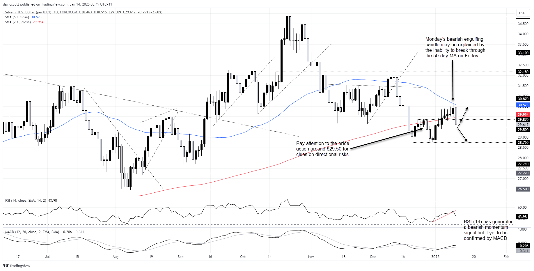Click the 29.870 price level label
Image resolution: width=534 pixels, height=271 pixels.
click(x=523, y=120)
